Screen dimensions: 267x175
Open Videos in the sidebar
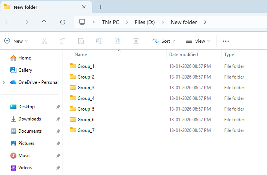coord(25,168)
